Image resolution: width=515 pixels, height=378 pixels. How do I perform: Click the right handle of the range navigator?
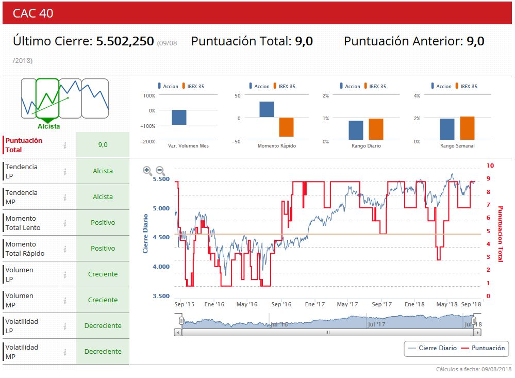coord(474,320)
